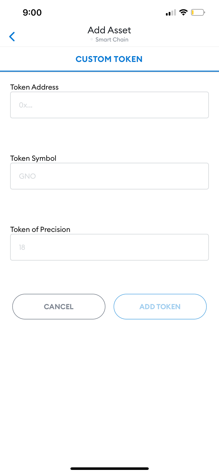Focus the Token Address input field

(109, 105)
